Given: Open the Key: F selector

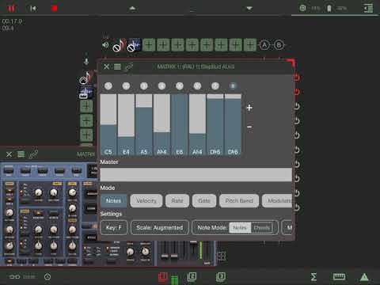Looking at the screenshot, I should [x=114, y=227].
